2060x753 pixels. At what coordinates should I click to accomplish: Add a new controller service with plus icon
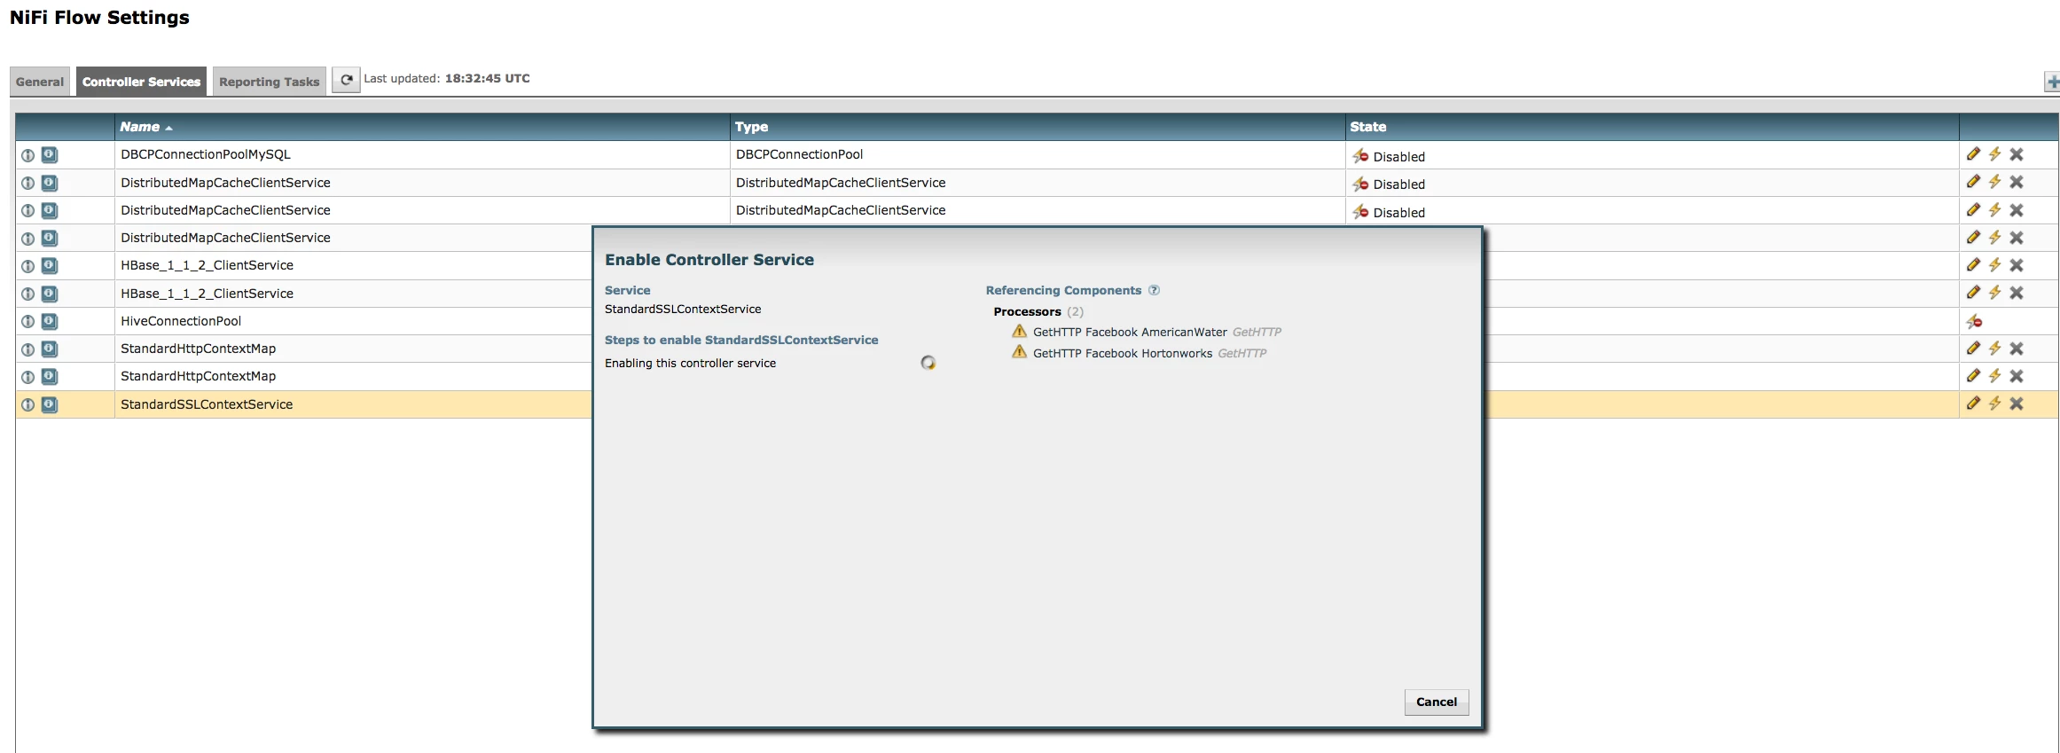(x=2052, y=82)
